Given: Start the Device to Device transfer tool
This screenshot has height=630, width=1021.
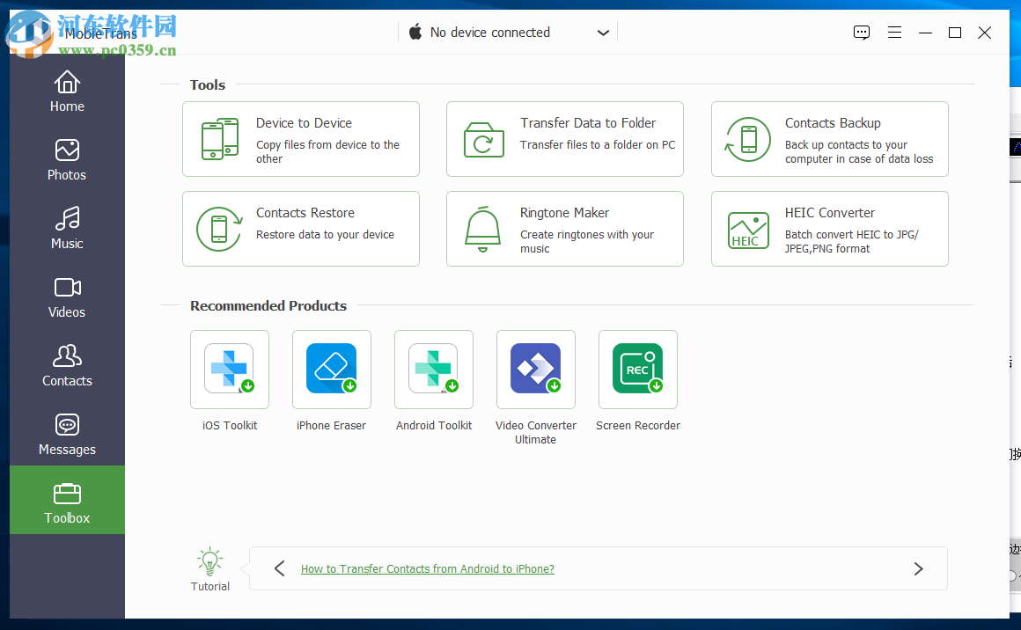Looking at the screenshot, I should point(300,139).
